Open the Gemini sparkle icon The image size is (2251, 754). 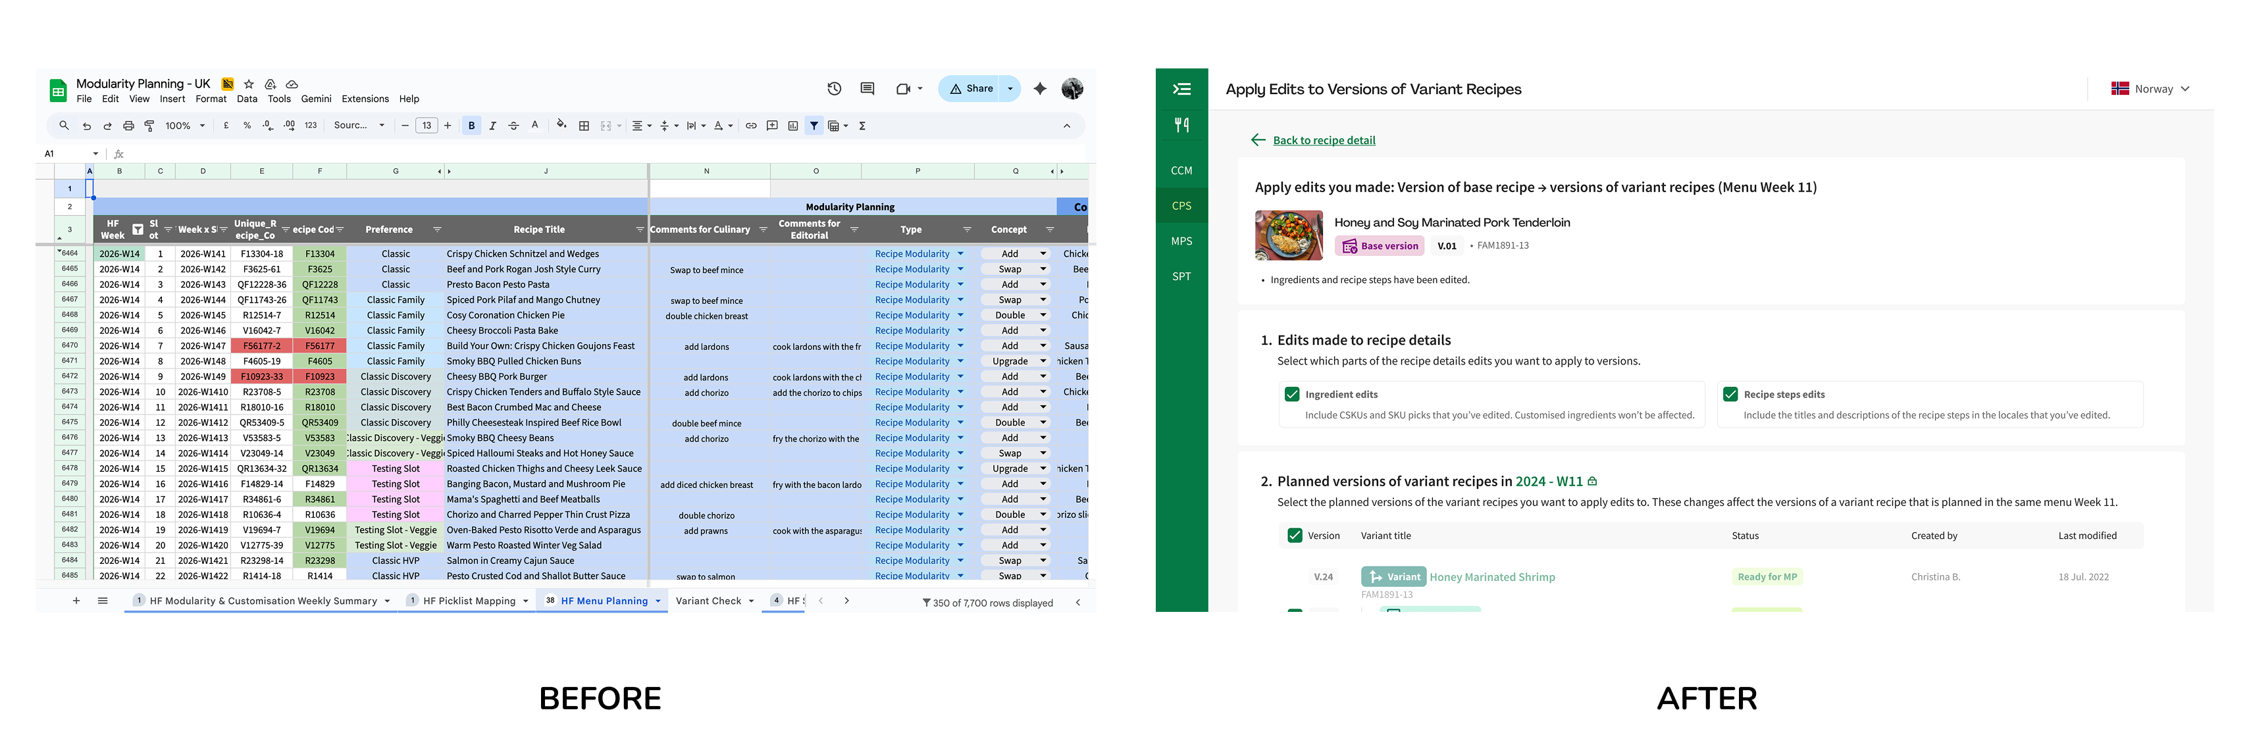(1039, 88)
